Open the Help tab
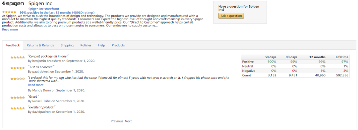 click(102, 45)
